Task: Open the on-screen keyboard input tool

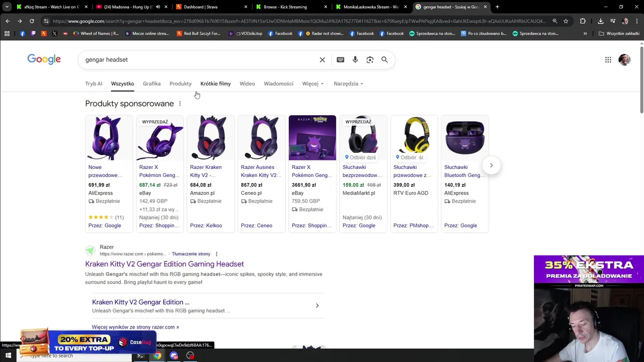Action: [x=341, y=60]
